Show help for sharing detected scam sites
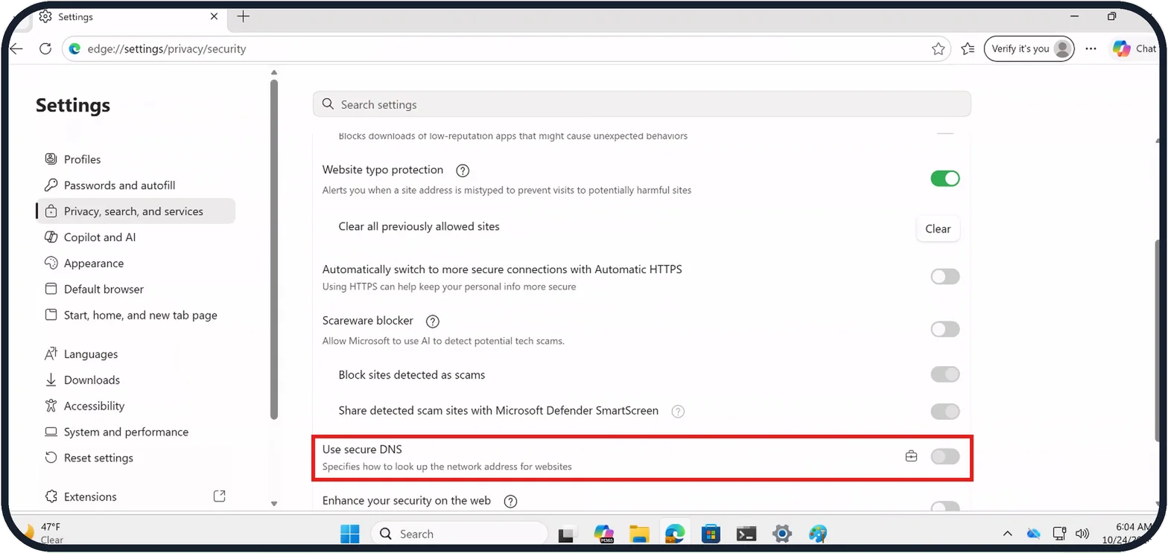 click(x=678, y=411)
